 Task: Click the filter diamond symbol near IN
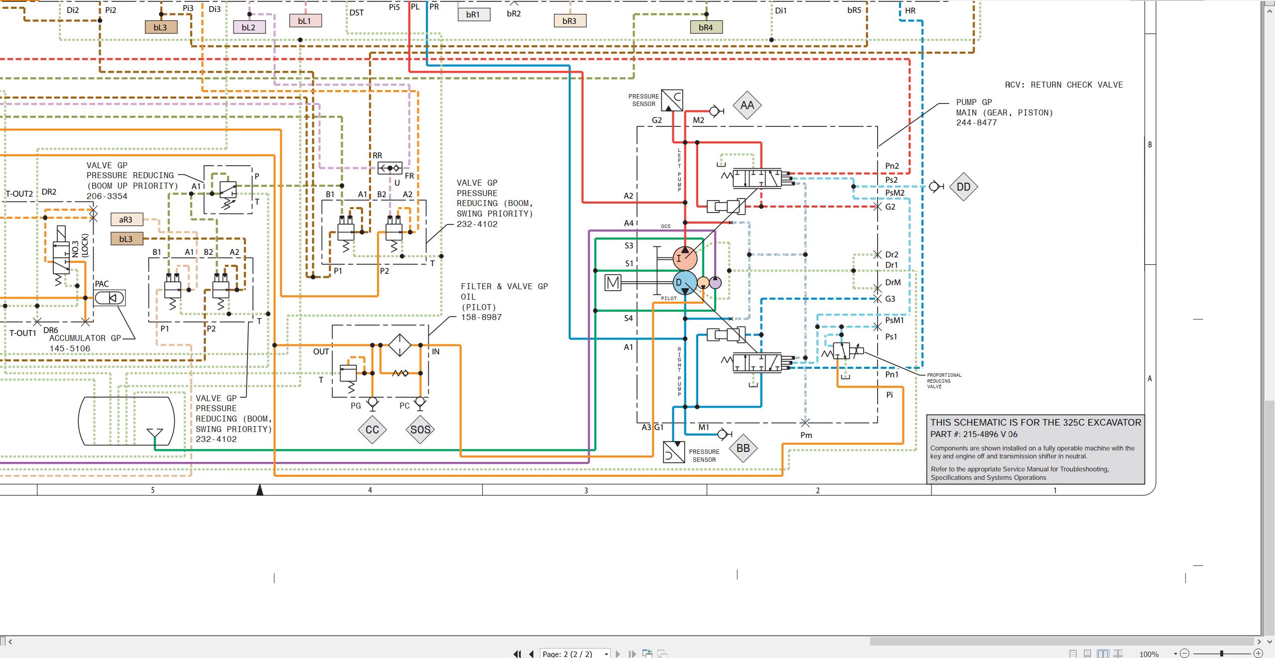pos(399,345)
